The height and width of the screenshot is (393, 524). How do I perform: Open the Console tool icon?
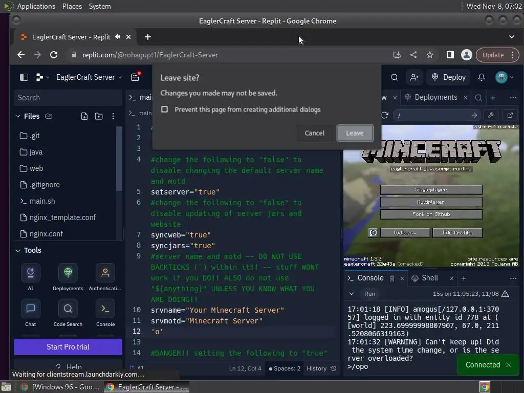point(105,309)
